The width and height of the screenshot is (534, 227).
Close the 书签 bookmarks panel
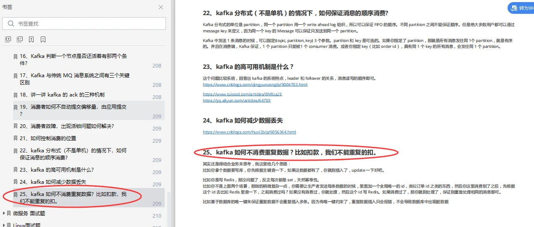click(161, 7)
